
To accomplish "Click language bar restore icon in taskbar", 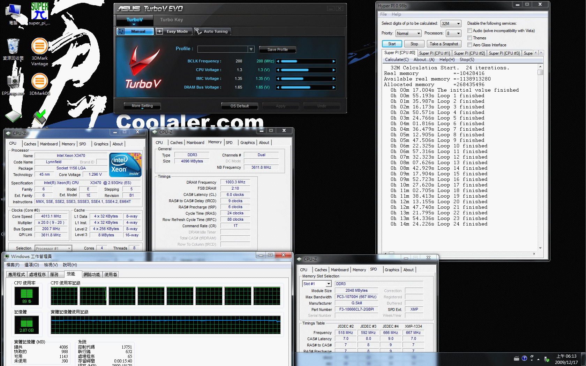I will 532,356.
